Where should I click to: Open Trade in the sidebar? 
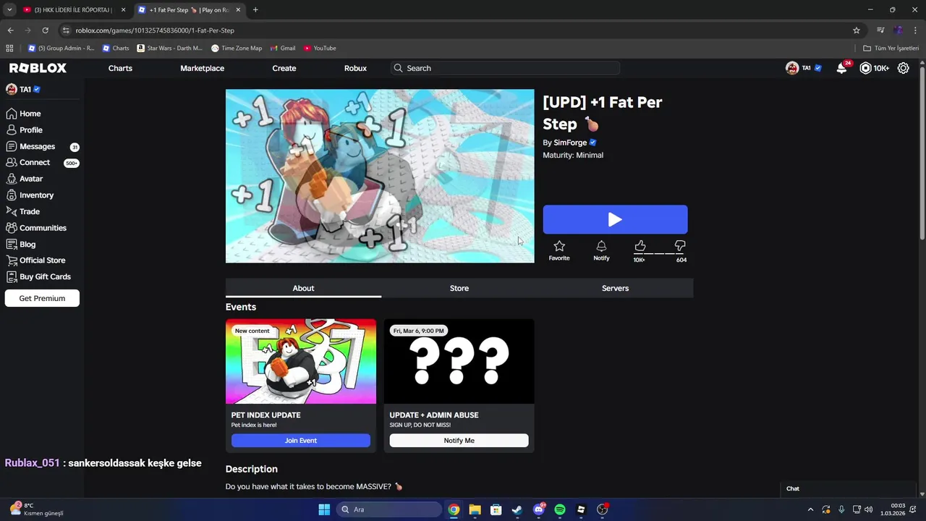point(23,211)
